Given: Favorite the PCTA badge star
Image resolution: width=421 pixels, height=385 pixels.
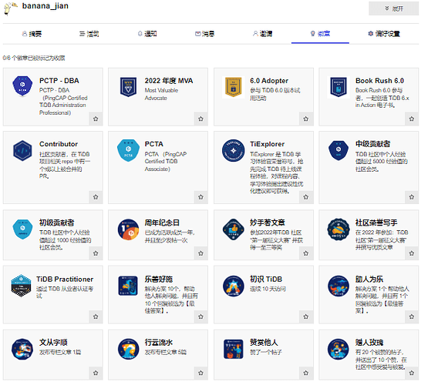Looking at the screenshot, I should tap(200, 197).
